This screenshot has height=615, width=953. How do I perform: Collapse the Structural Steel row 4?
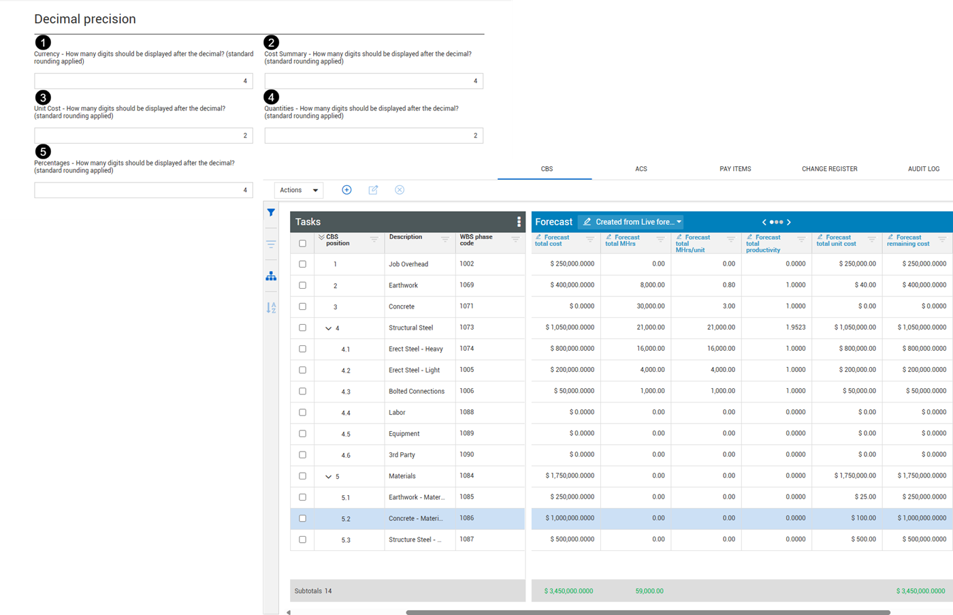[328, 328]
